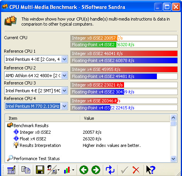Image resolution: width=182 pixels, height=176 pixels.
Task: Click the bar chart toolbar icon
Action: pyautogui.click(x=67, y=170)
